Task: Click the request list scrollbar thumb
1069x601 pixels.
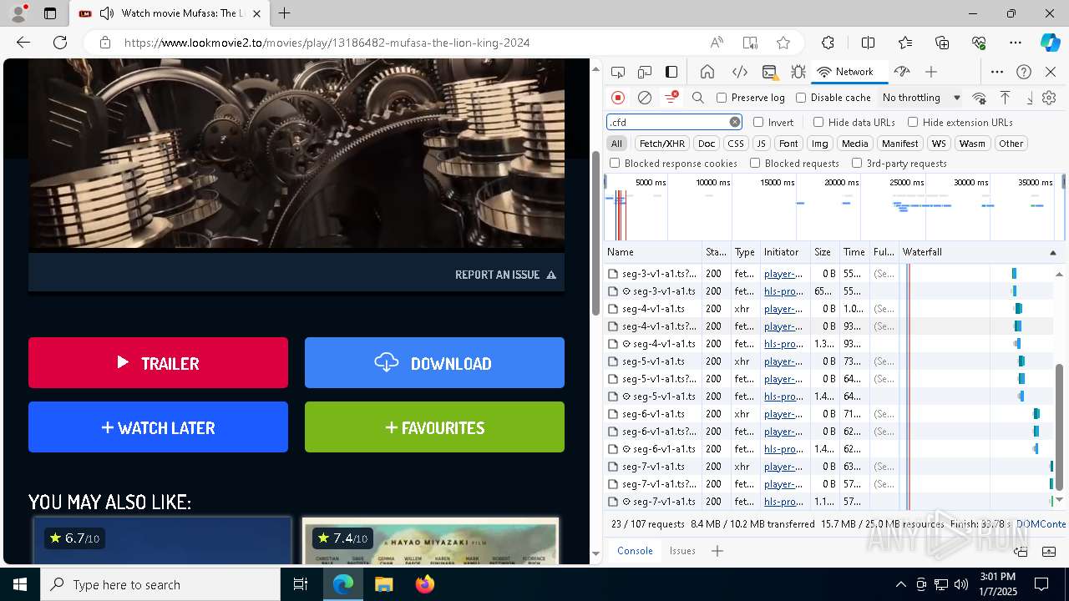Action: [1060, 427]
